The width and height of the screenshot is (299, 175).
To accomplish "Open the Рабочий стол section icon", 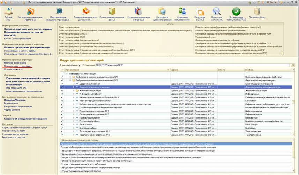I will pyautogui.click(x=8, y=12).
